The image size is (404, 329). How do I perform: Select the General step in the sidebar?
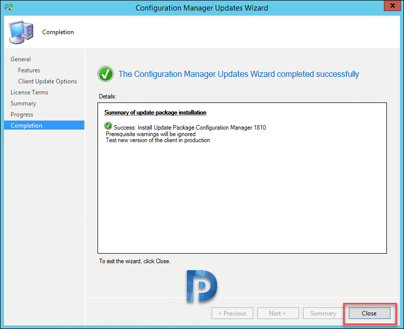click(x=21, y=59)
